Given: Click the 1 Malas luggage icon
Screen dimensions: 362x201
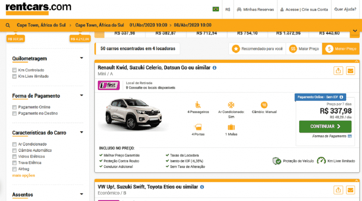Looking at the screenshot, I should [231, 127].
